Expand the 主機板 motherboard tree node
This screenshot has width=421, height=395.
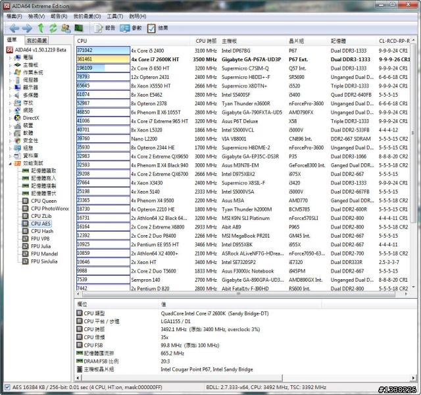(x=11, y=65)
